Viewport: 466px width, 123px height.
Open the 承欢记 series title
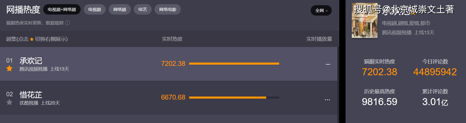(31, 61)
